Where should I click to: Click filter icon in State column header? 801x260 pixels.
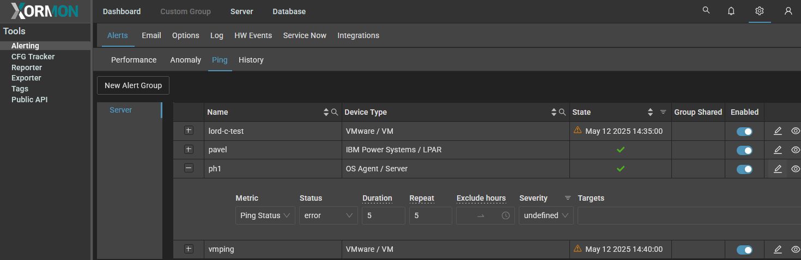pos(663,112)
